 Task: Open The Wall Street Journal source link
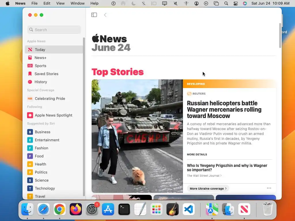pyautogui.click(x=204, y=176)
